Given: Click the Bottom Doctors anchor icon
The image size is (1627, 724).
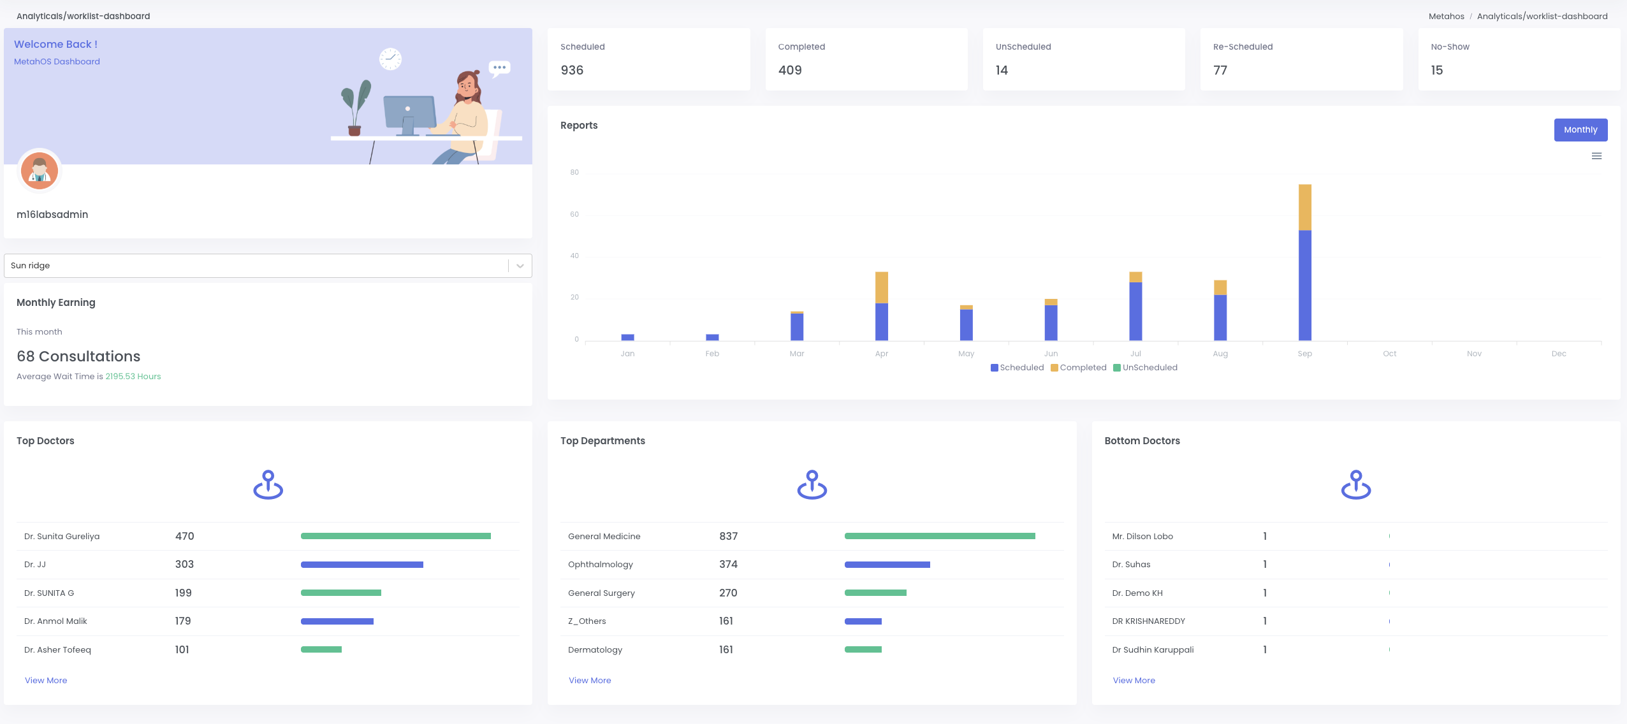Looking at the screenshot, I should tap(1355, 485).
